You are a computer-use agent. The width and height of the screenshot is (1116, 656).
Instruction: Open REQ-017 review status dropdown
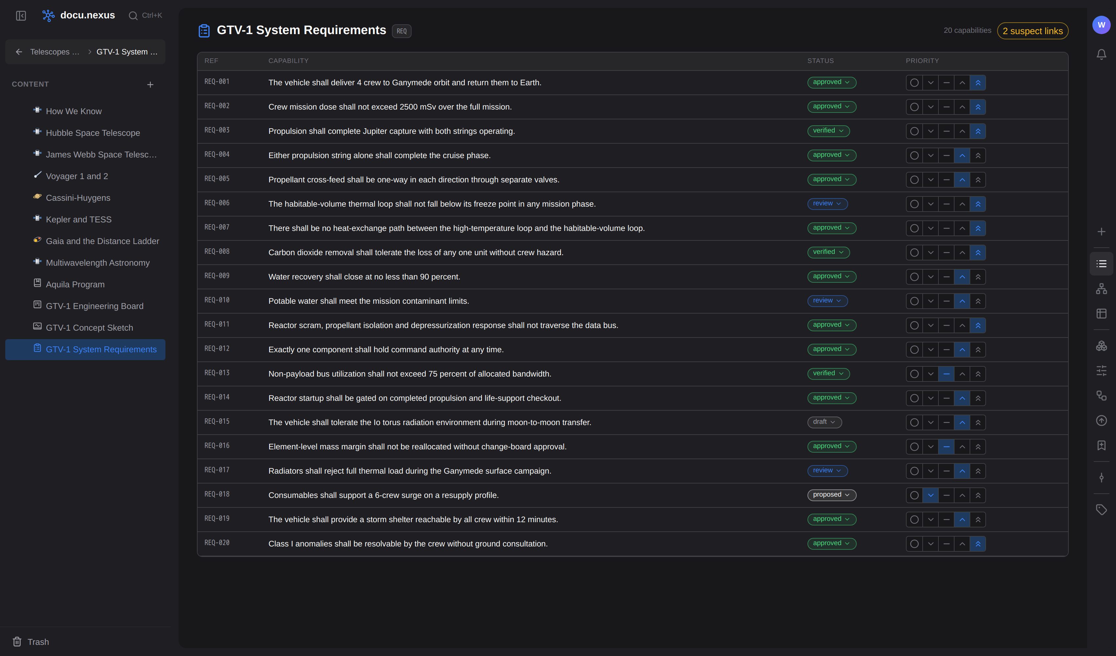click(x=827, y=471)
